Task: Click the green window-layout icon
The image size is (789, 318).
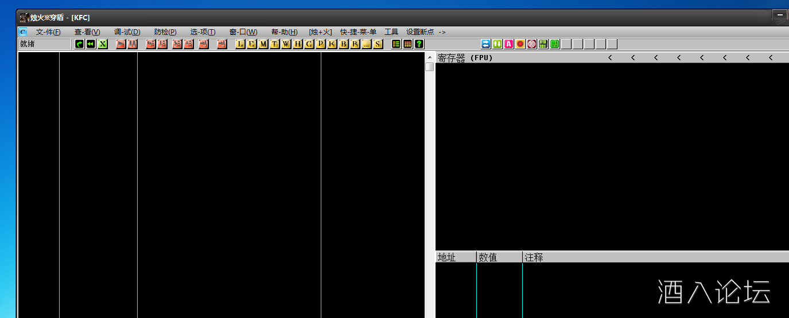Action: point(555,44)
